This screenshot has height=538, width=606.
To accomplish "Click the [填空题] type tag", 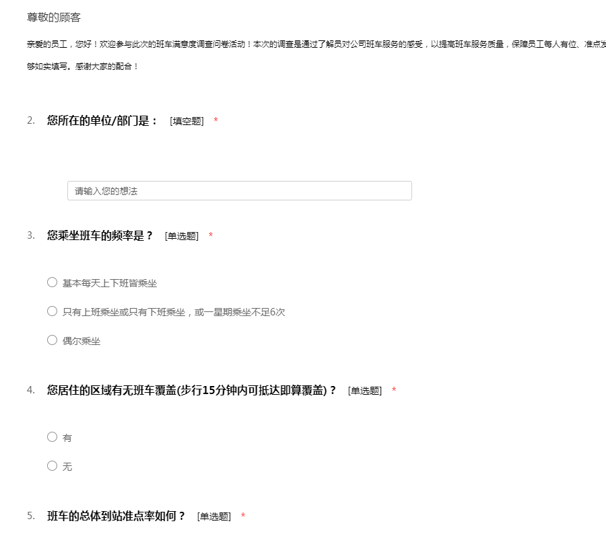I will [187, 121].
